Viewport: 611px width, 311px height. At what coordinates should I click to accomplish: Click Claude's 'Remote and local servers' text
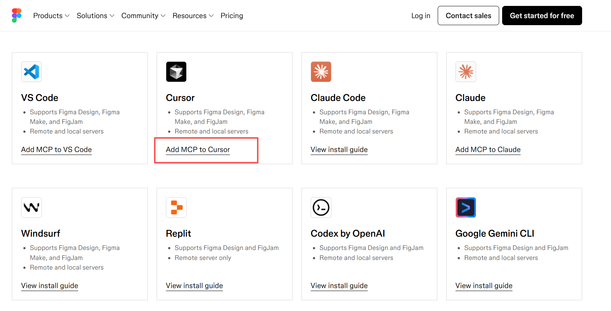coord(501,131)
